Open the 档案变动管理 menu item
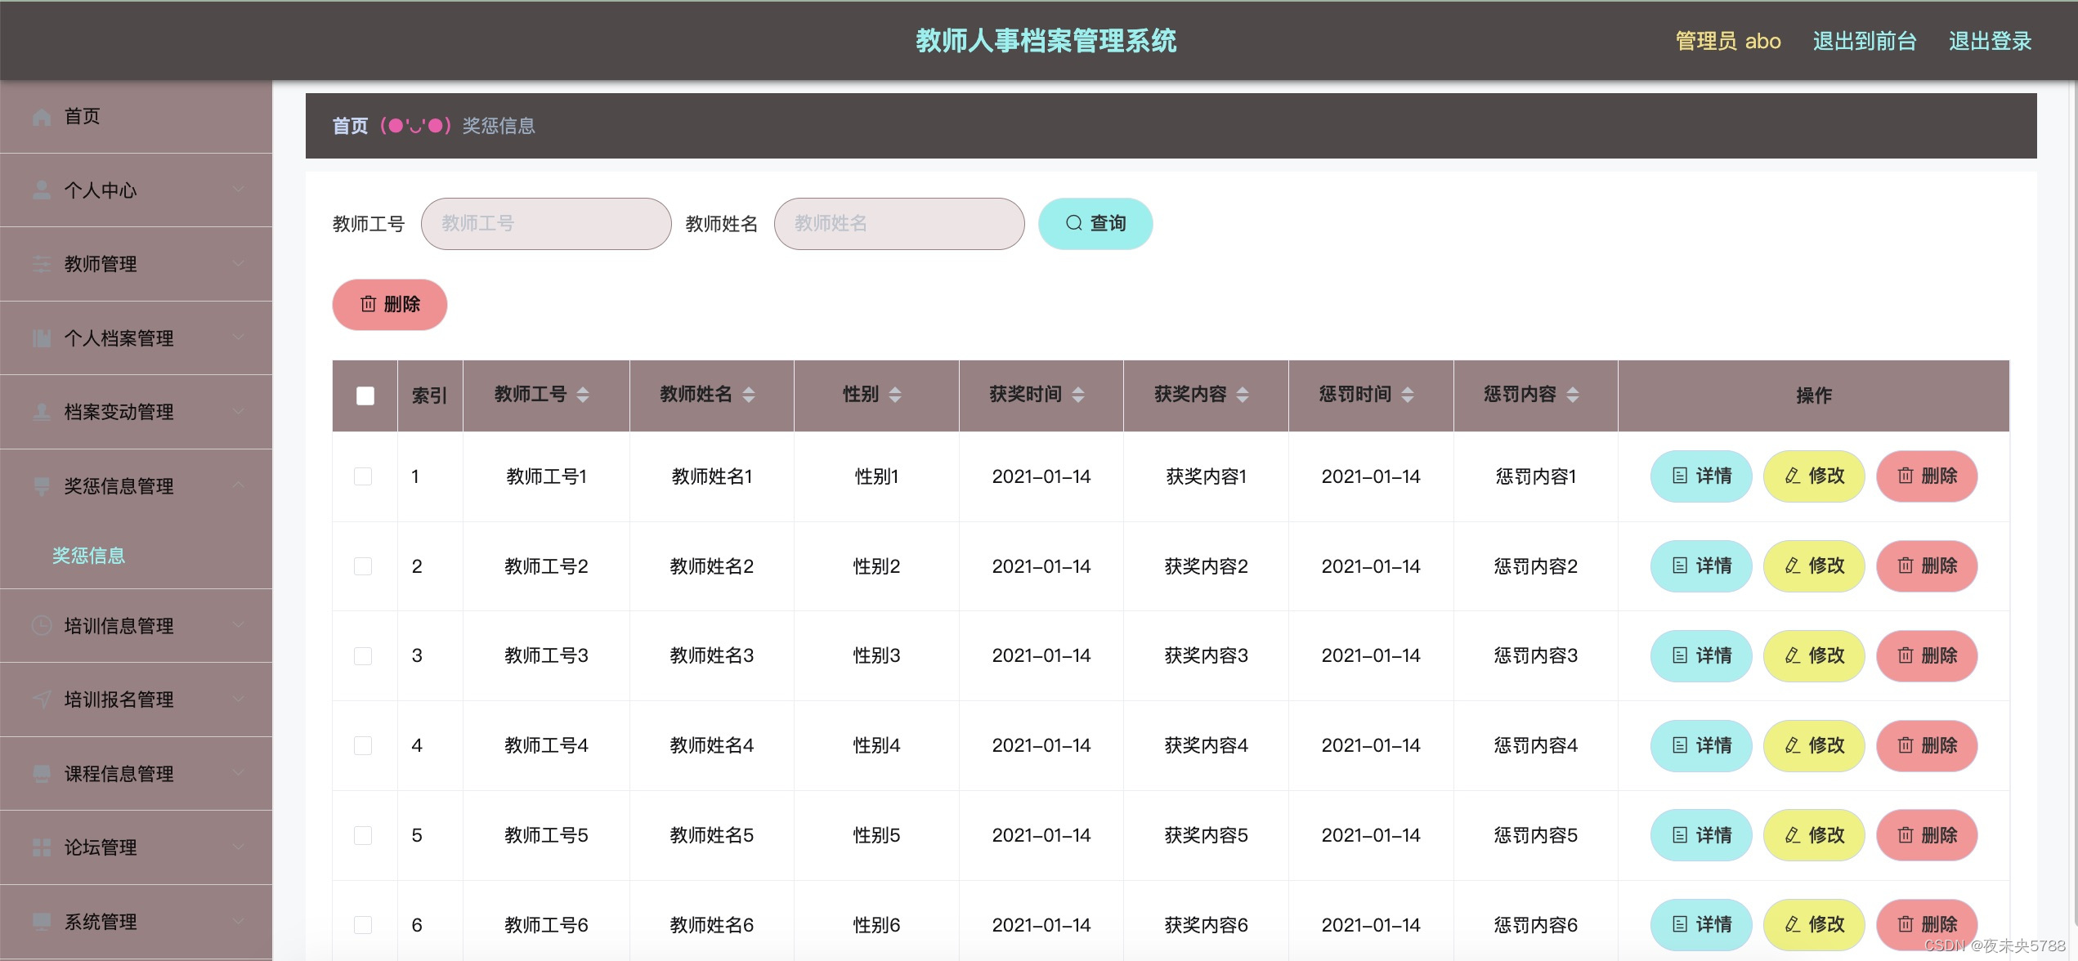 [119, 412]
